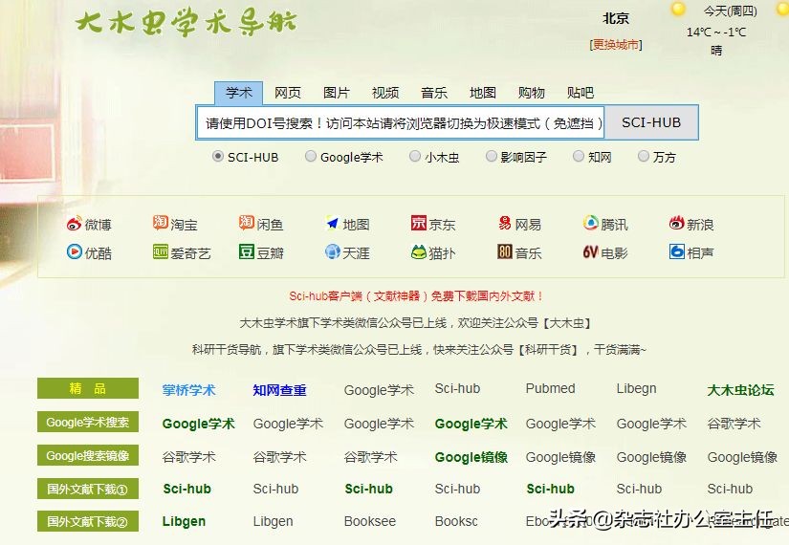This screenshot has width=789, height=545.
Task: Open the Booksc link
Action: click(456, 521)
